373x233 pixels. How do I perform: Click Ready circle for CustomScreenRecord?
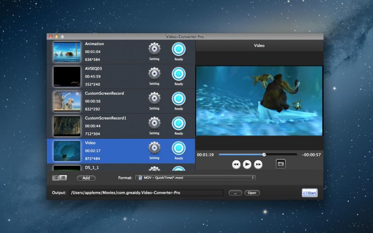tap(179, 98)
